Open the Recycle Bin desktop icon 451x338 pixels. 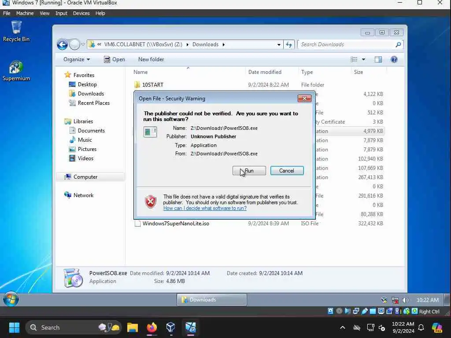pos(16,31)
